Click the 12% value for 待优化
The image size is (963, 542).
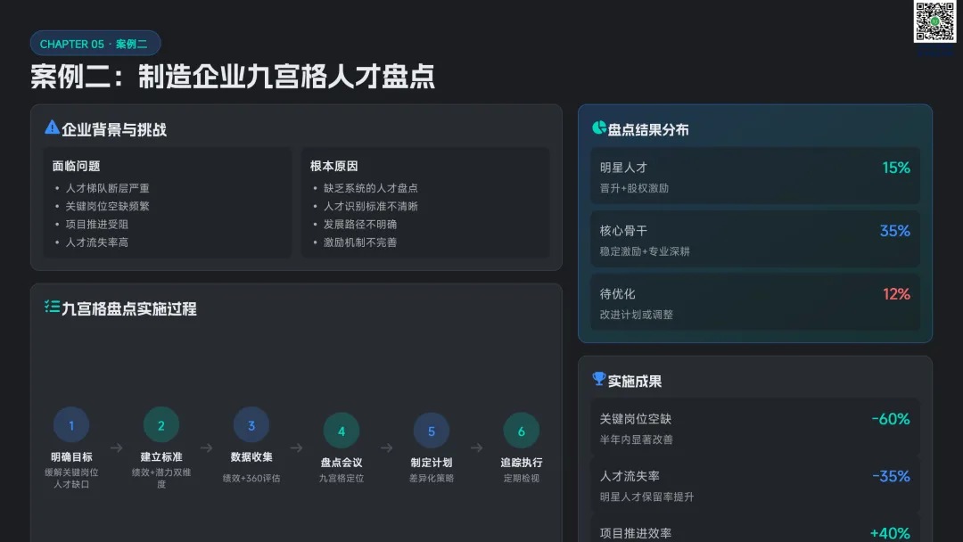click(897, 294)
